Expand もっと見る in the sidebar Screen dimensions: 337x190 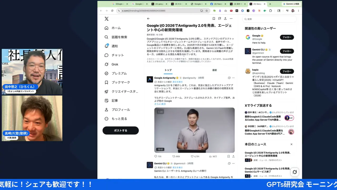tap(116, 119)
